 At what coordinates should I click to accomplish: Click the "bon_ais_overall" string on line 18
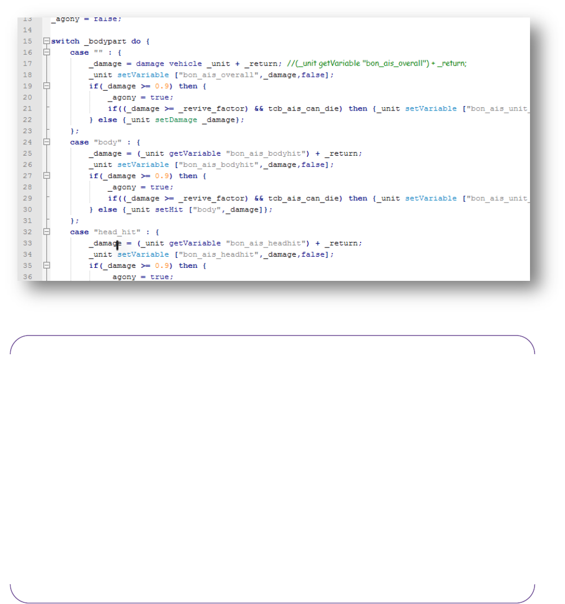tap(218, 75)
